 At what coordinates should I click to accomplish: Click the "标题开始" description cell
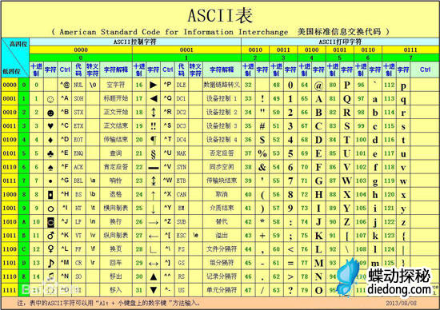[116, 98]
